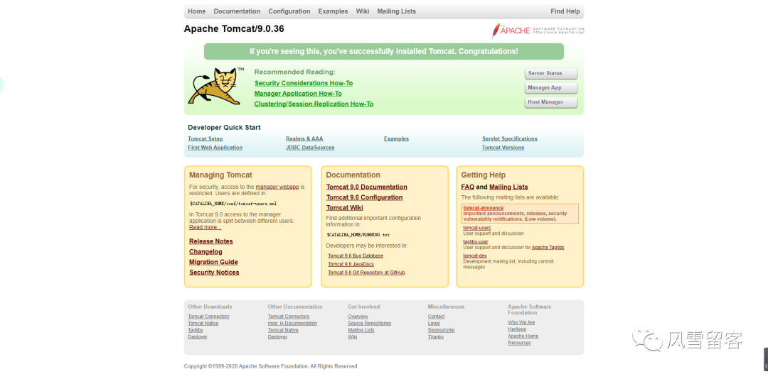Image resolution: width=768 pixels, height=374 pixels.
Task: Open Clustering/Session Replication How-To link
Action: click(314, 104)
